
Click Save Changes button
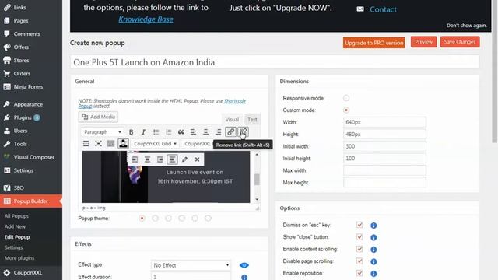(x=460, y=42)
